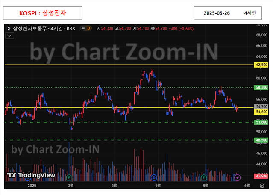Click the dividend 'D' marker near 4월
Screen dimensions: 273x195
154,178
